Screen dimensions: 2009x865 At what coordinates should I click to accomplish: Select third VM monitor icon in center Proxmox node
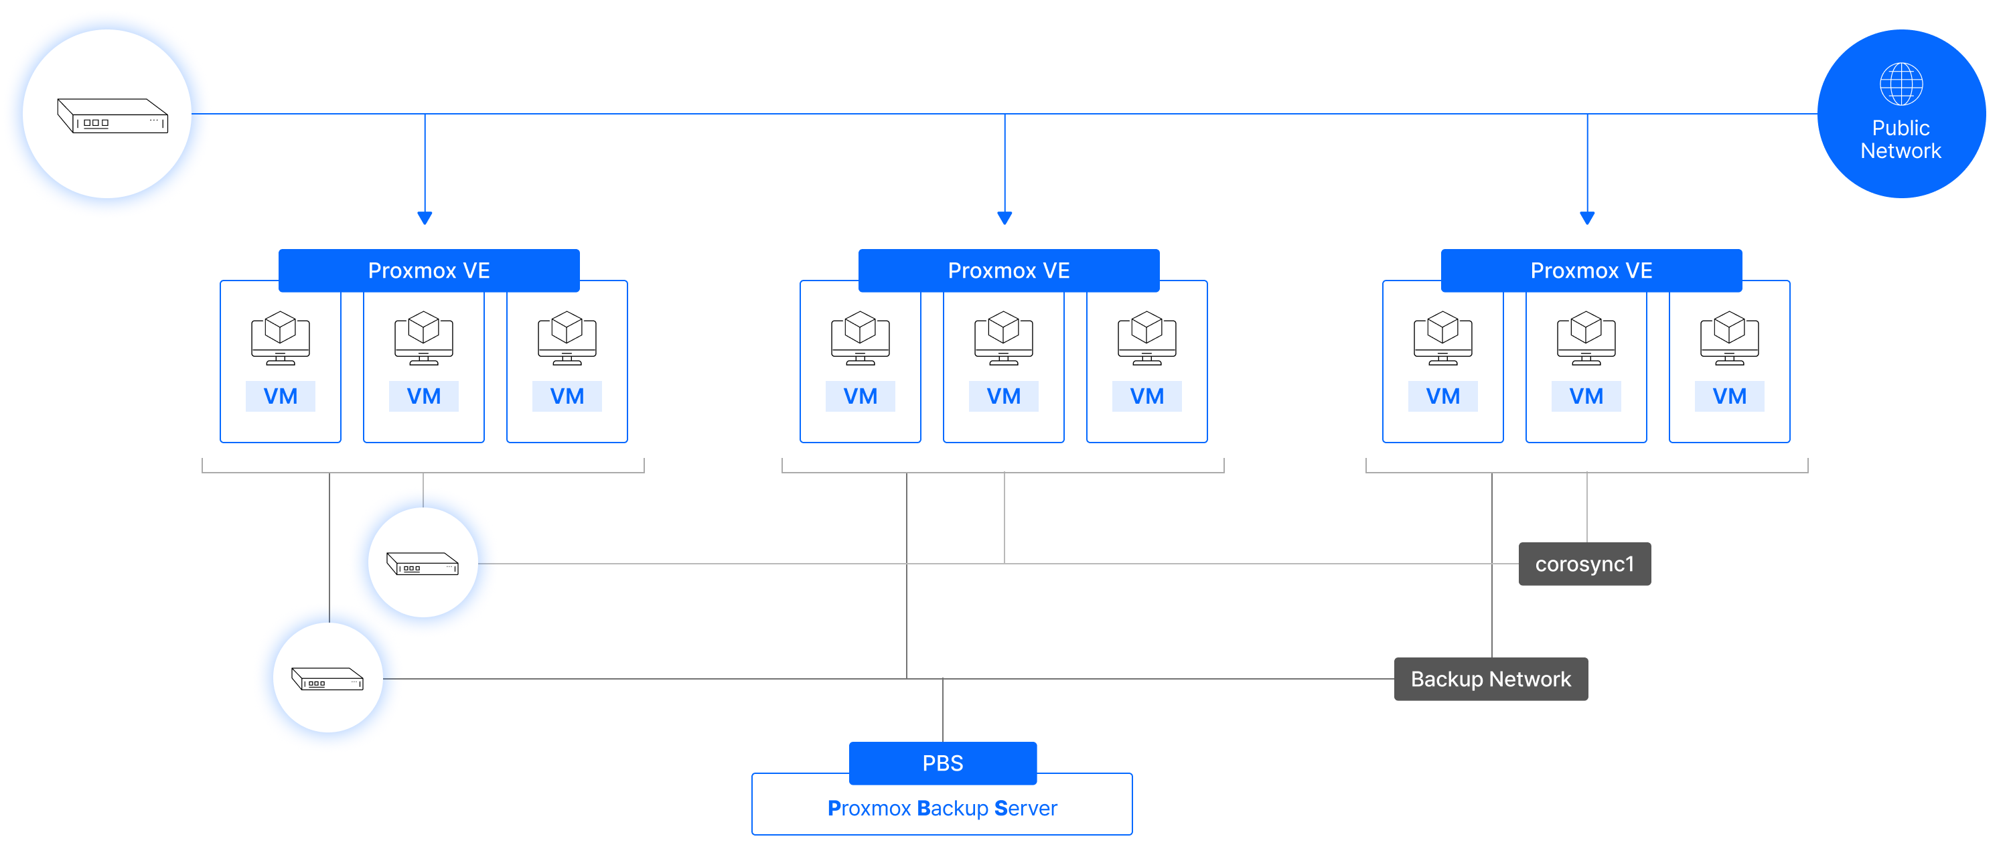(x=1147, y=339)
